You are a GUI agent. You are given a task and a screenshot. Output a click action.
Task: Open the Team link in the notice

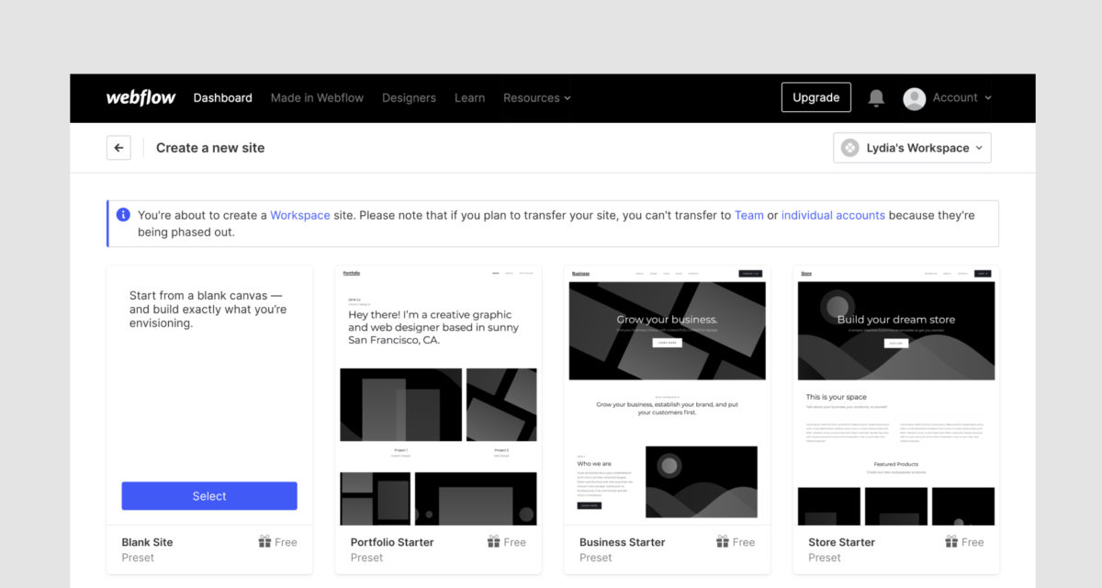pyautogui.click(x=749, y=214)
